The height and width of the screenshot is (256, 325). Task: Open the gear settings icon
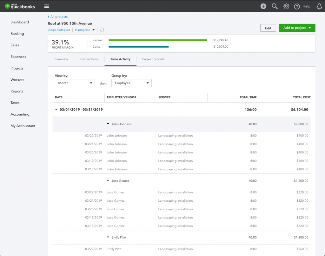286,6
